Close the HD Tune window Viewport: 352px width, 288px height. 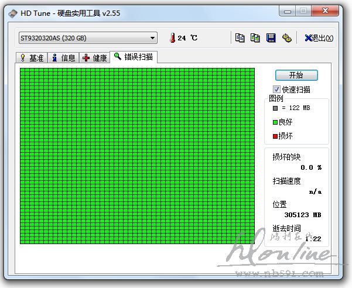325,11
